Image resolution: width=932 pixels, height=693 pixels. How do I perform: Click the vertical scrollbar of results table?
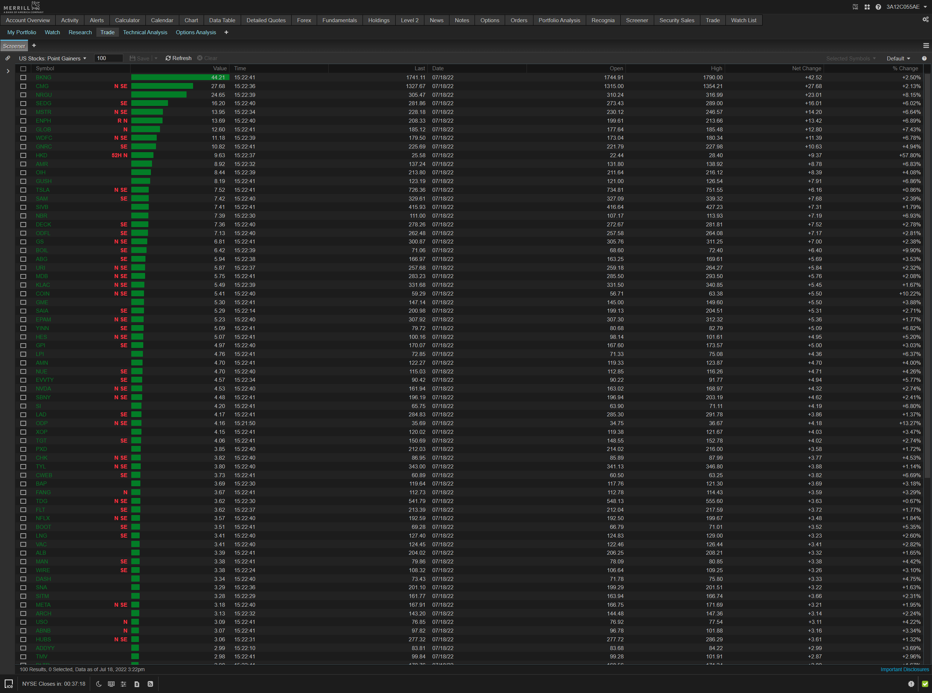point(927,275)
